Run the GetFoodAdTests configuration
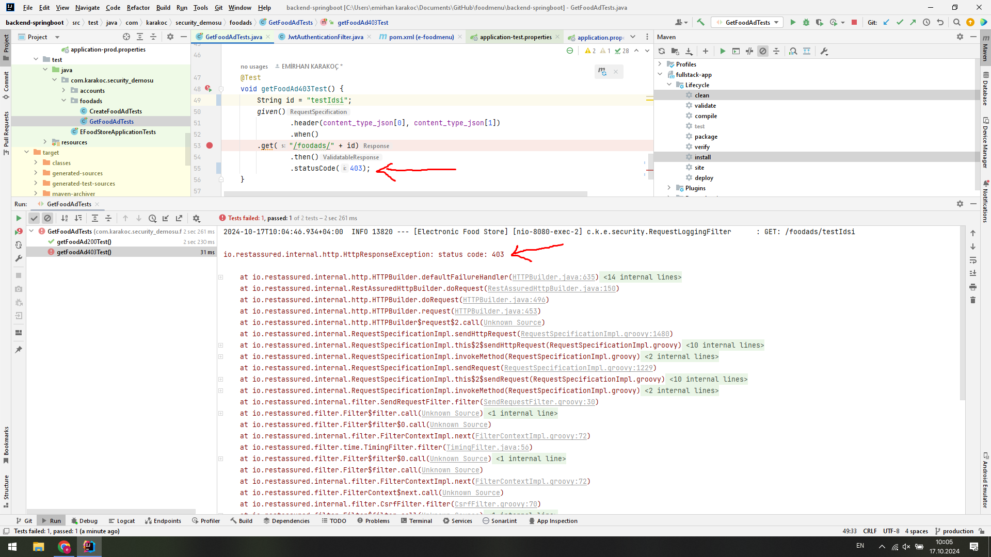This screenshot has height=557, width=991. click(x=793, y=22)
